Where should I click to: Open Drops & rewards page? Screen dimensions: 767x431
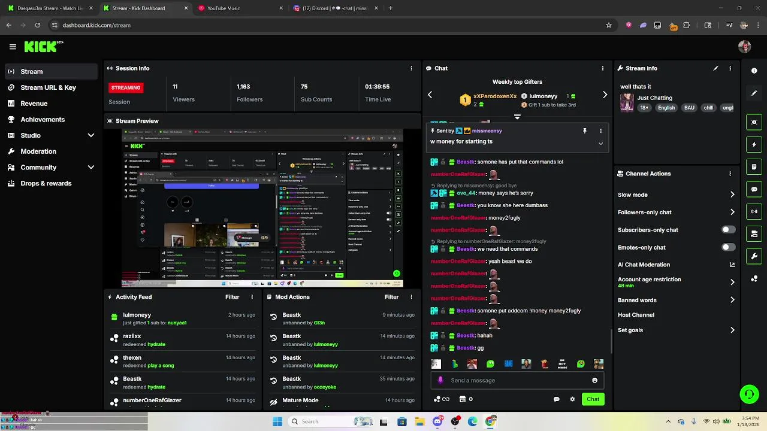pyautogui.click(x=51, y=183)
